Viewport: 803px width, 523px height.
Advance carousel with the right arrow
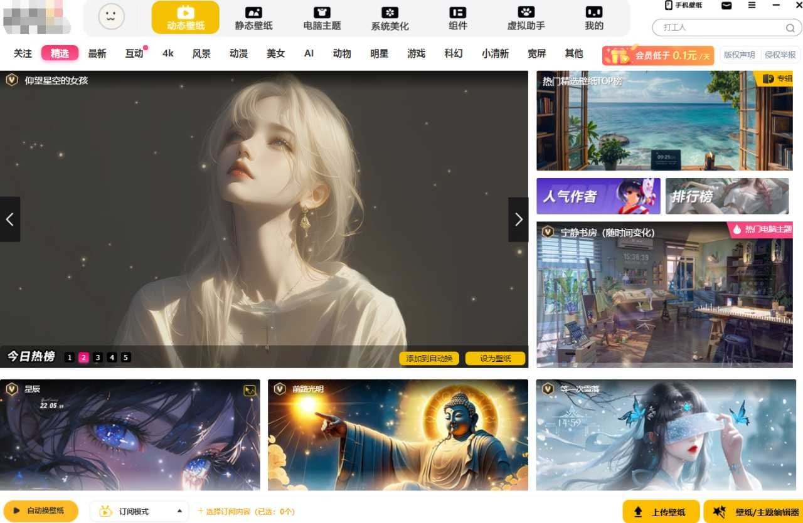coord(518,219)
